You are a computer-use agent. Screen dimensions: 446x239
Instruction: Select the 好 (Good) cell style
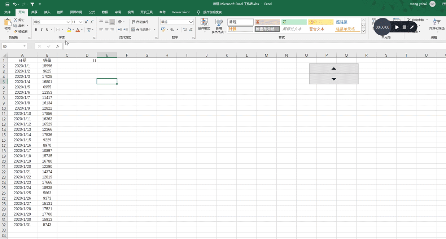294,22
